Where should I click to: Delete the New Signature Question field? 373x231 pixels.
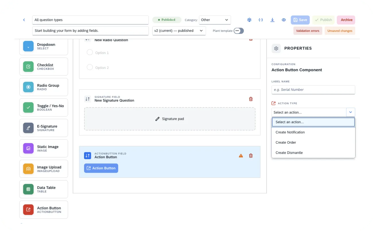click(x=251, y=99)
